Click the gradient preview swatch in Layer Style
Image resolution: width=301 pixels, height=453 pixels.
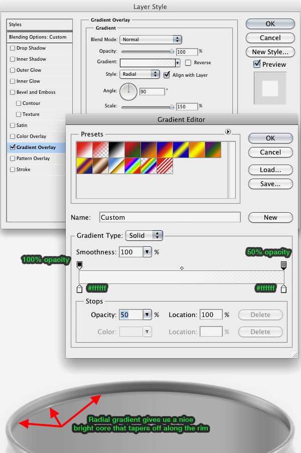pos(147,63)
